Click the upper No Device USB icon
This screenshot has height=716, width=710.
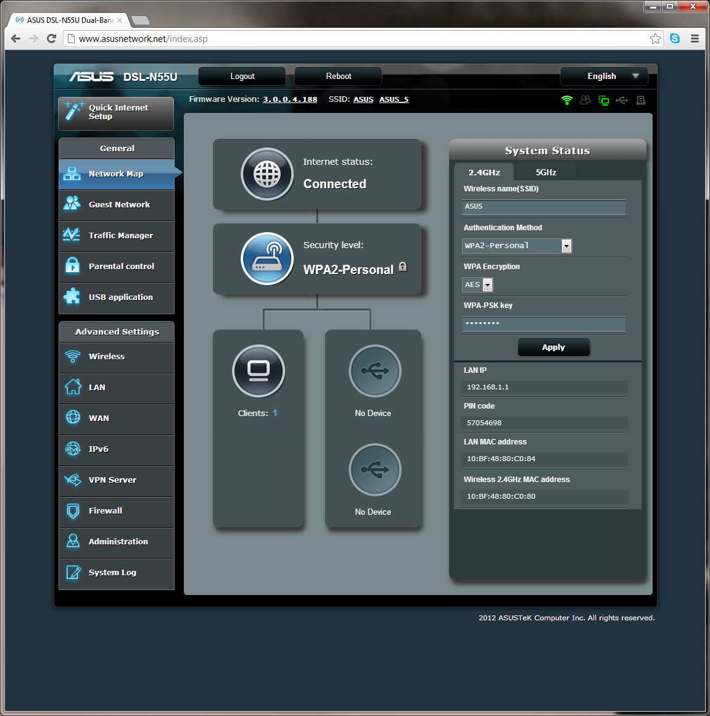374,371
